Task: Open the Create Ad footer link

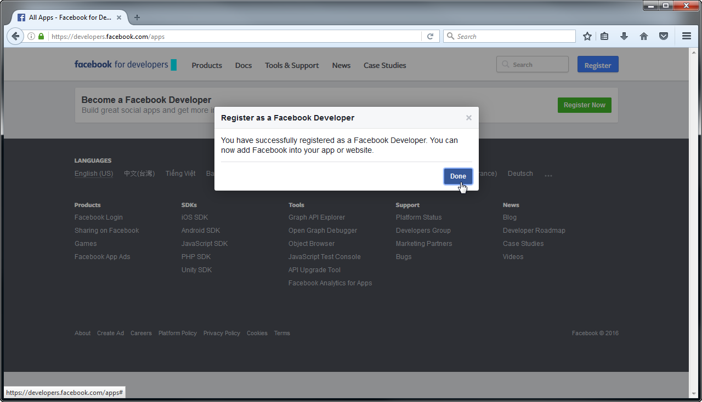Action: tap(111, 333)
